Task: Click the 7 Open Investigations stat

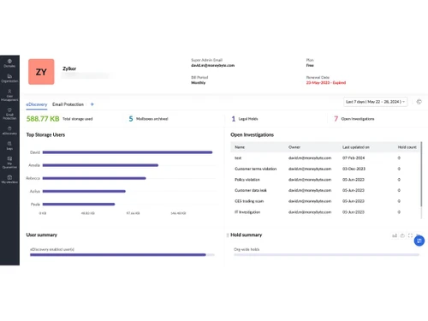Action: tap(354, 119)
